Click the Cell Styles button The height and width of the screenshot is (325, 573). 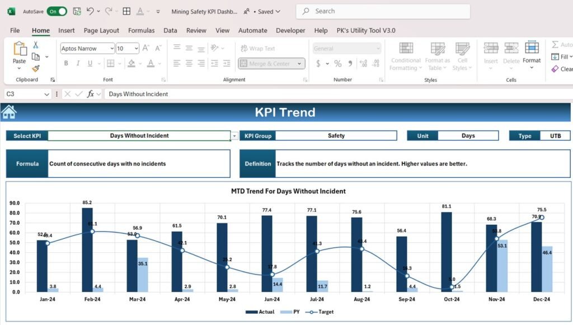464,60
